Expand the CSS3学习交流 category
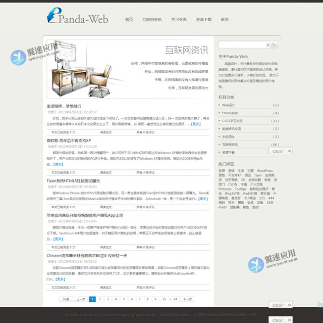Screen dimensions: 323x323 232,121
